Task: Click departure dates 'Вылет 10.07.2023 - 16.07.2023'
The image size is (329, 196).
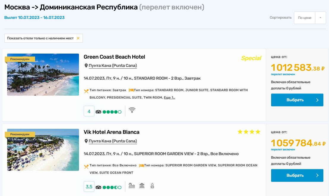Action: pos(34,17)
